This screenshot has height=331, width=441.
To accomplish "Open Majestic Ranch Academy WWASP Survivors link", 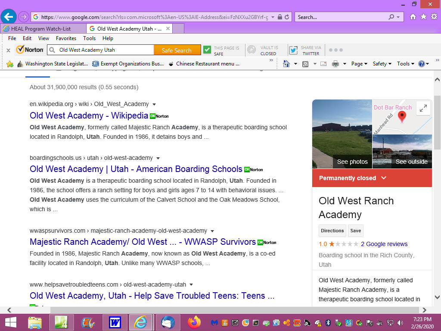I will point(143,242).
